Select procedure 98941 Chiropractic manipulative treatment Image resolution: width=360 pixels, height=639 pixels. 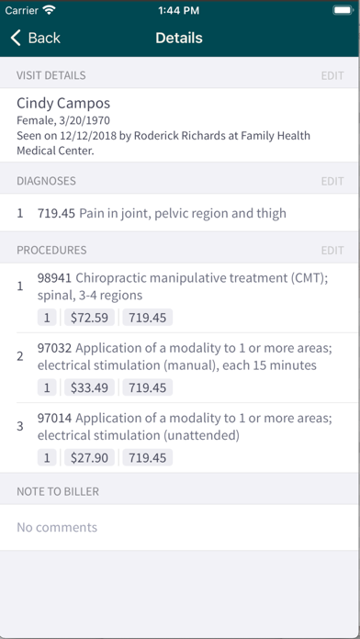pyautogui.click(x=180, y=297)
